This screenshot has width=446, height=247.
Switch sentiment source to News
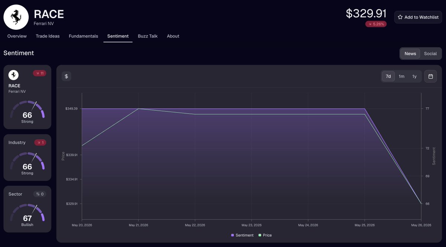point(410,53)
